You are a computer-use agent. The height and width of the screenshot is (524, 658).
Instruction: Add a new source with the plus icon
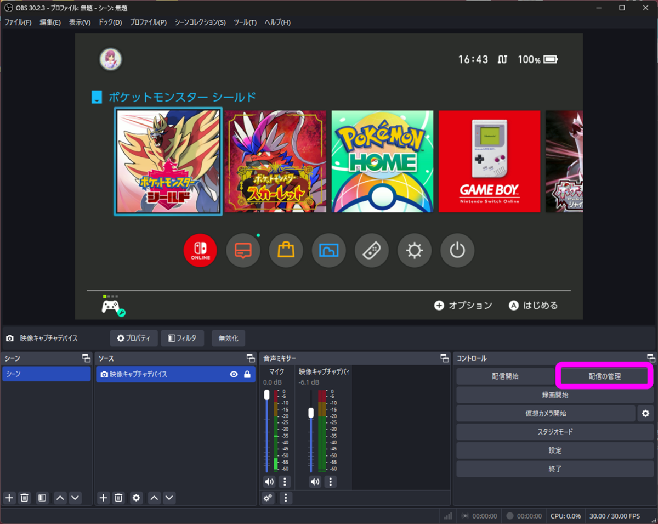(103, 498)
